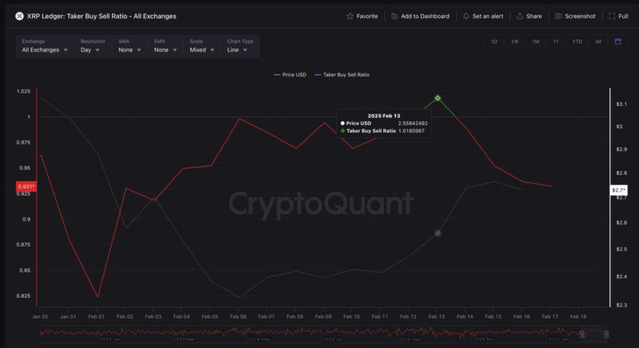Screen dimensions: 639x348
Task: Click the Feb 10 x-axis date label
Action: pos(351,317)
